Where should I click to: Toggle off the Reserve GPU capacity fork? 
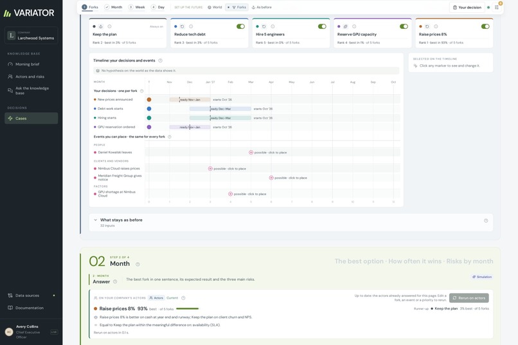click(x=404, y=26)
